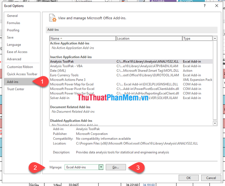Click the 'No Document Related Add-ins' entry
This screenshot has width=225, height=186.
pos(73,111)
